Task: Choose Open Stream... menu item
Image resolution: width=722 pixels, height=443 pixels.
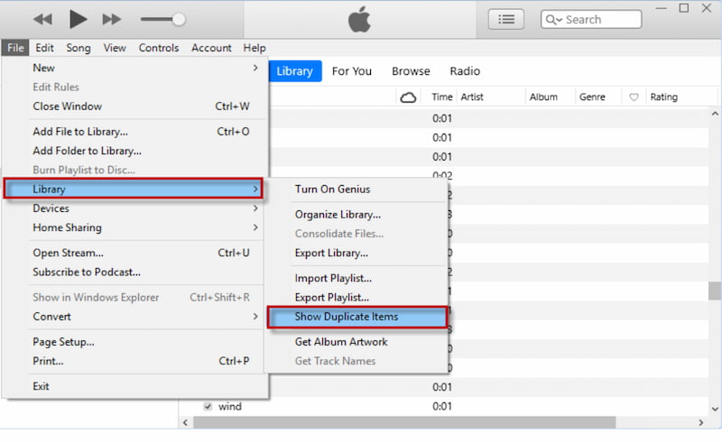Action: click(134, 253)
